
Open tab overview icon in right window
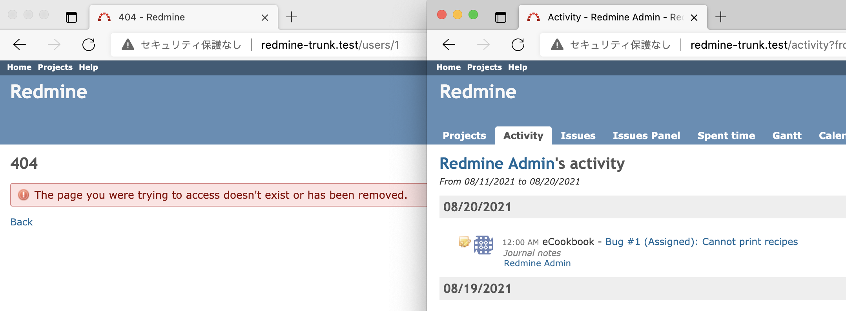click(x=501, y=17)
